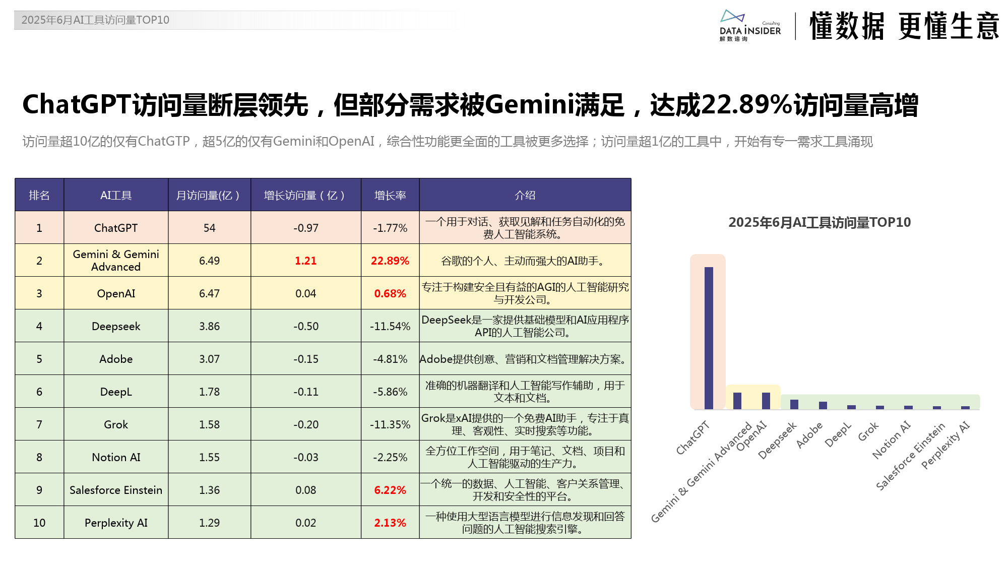Click ChatGPT's description cell

click(x=525, y=228)
